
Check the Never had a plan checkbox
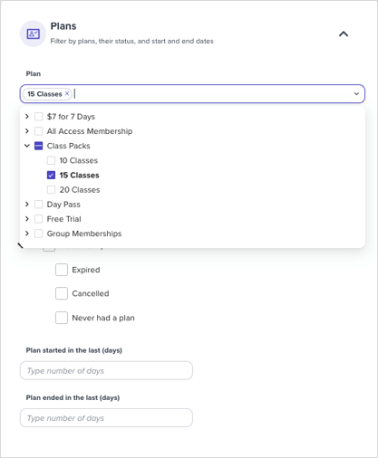62,318
